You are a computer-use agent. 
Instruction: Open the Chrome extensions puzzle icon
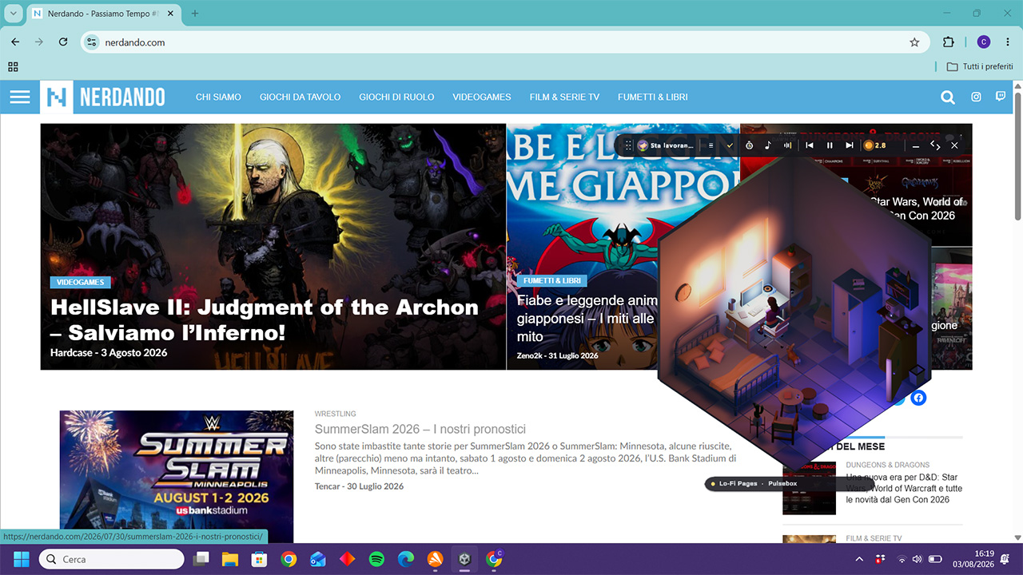949,42
